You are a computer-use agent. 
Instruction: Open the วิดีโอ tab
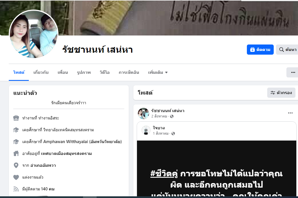pyautogui.click(x=105, y=72)
